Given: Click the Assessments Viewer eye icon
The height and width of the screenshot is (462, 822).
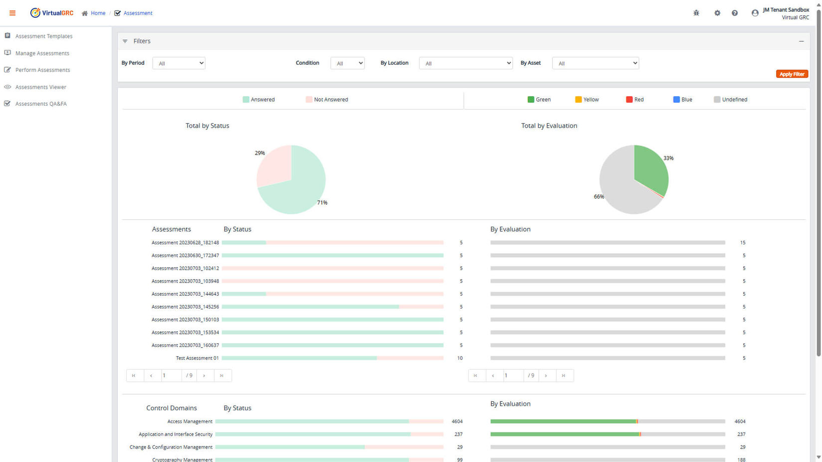Looking at the screenshot, I should click(x=7, y=87).
